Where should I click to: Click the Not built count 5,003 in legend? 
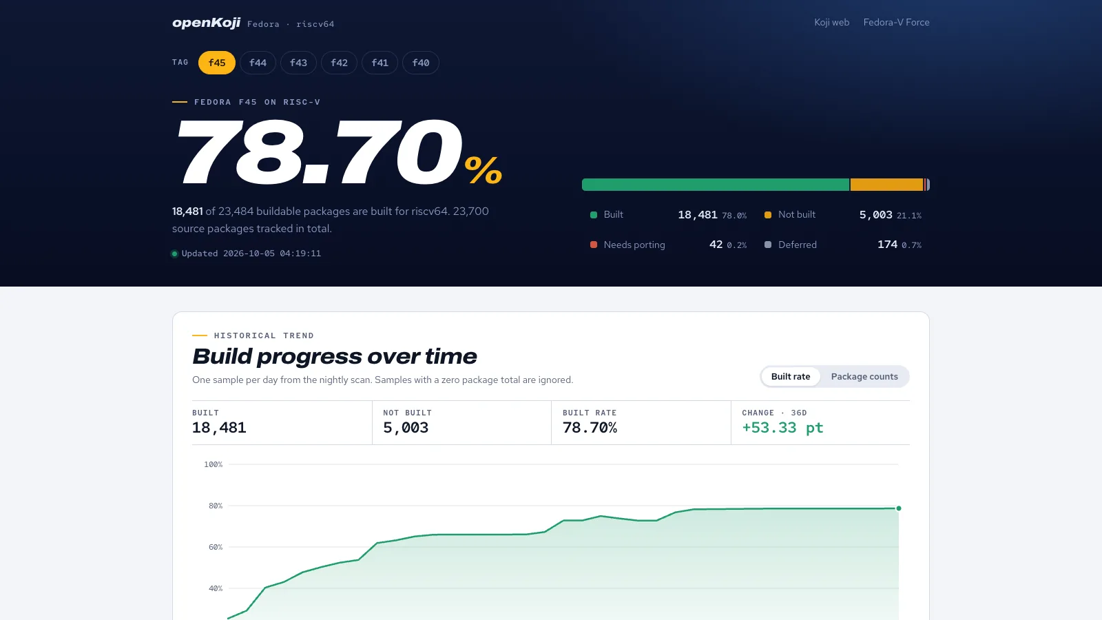coord(875,215)
